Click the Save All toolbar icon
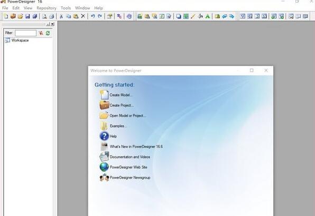 (34, 16)
